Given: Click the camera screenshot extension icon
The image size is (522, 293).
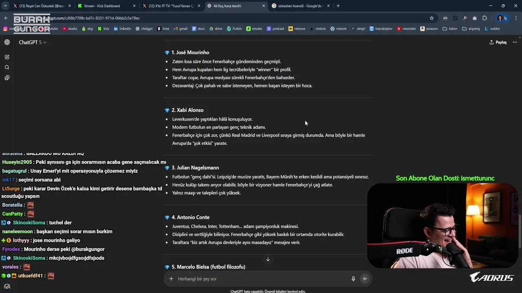Looking at the screenshot, I should point(475,18).
